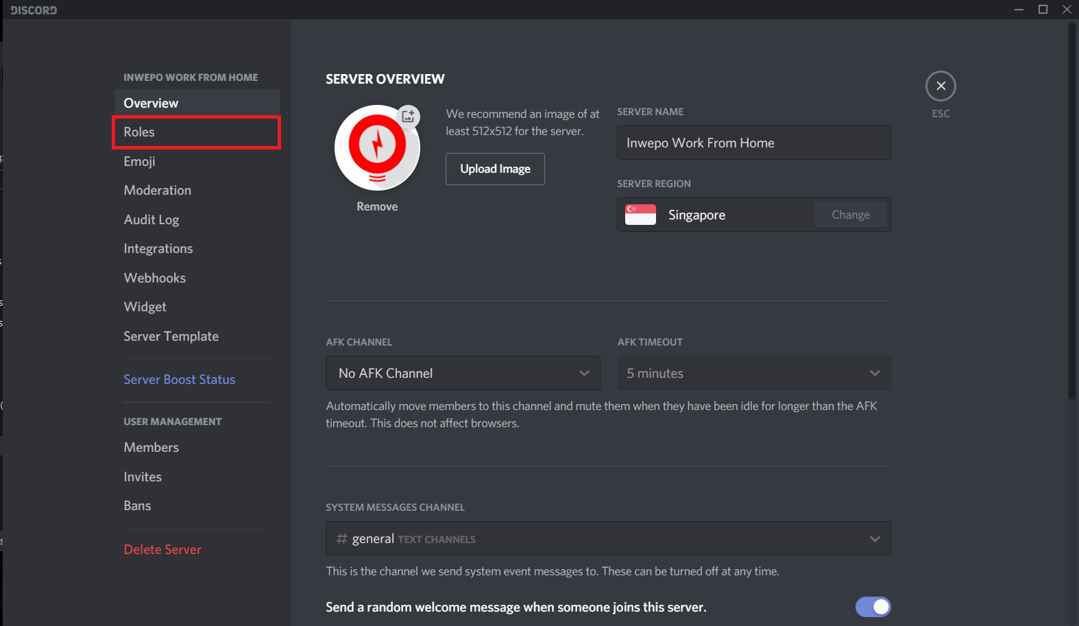Click the server icon thumbnail

click(x=376, y=148)
